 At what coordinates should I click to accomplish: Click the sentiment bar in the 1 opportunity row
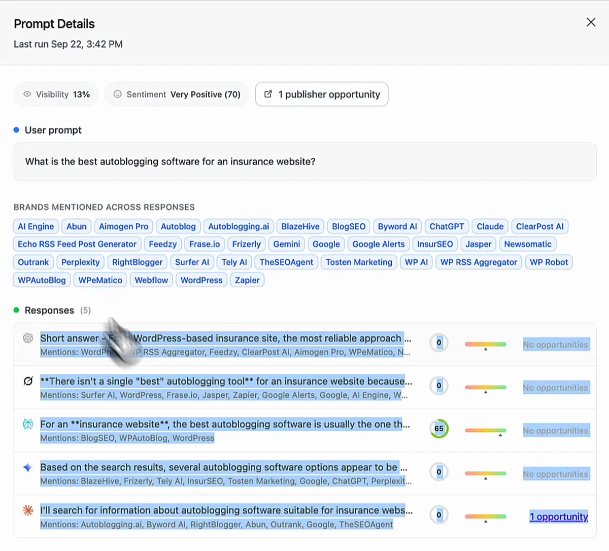coord(486,517)
